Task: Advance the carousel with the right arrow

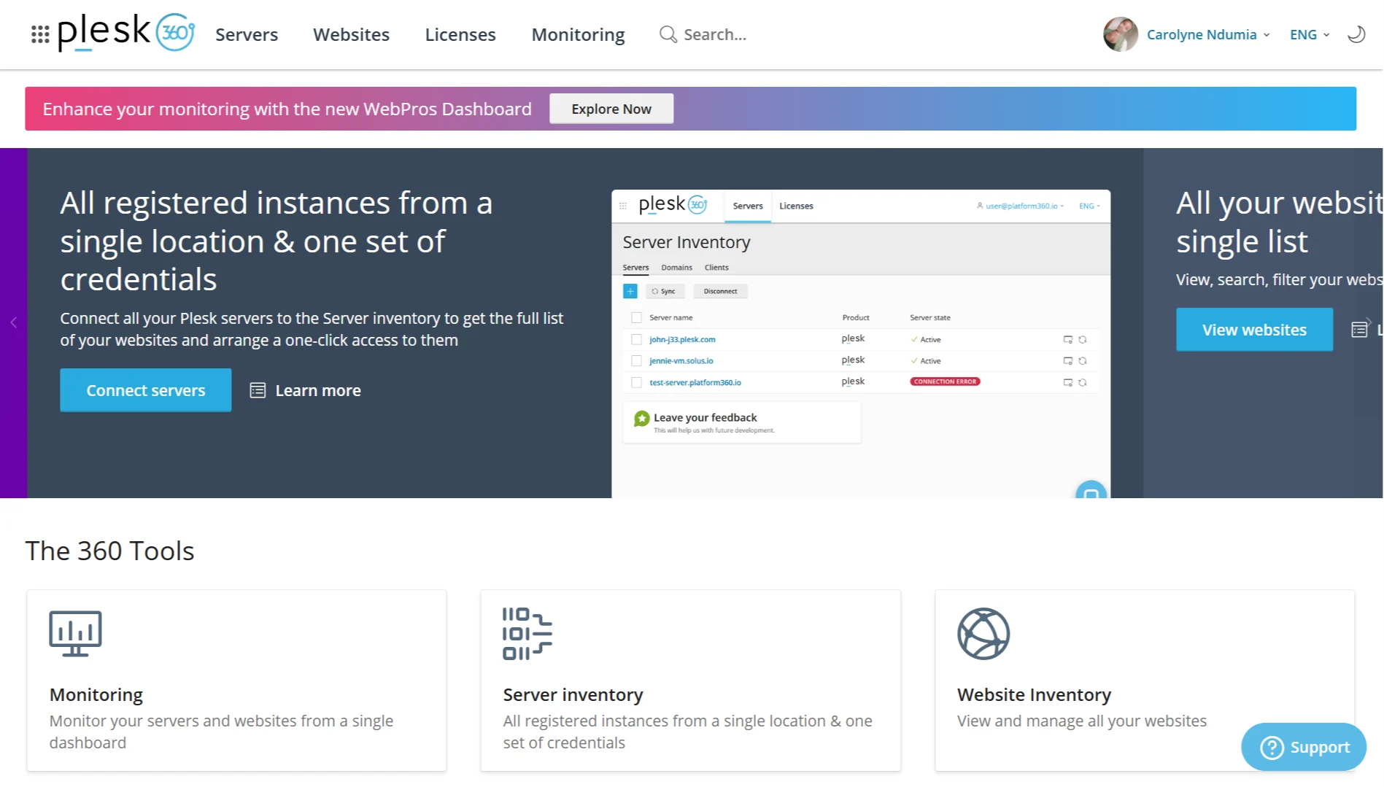Action: click(x=1369, y=322)
